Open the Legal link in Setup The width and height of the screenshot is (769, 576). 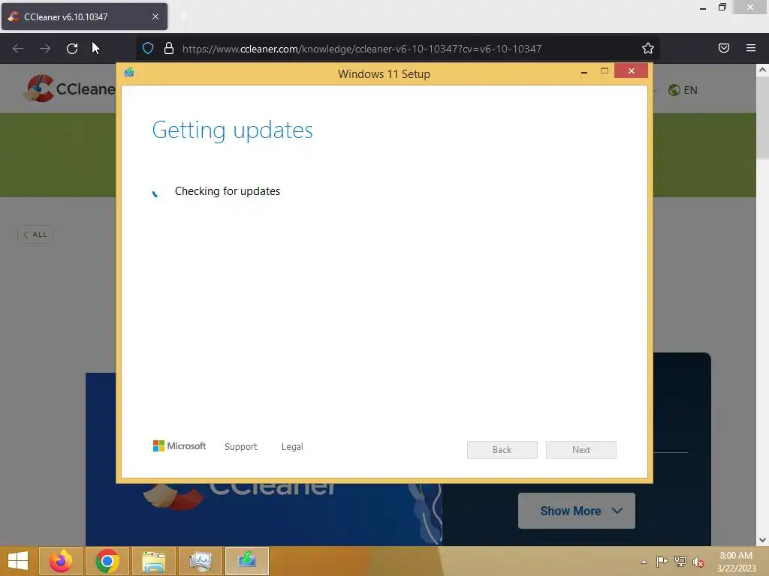[x=292, y=447]
